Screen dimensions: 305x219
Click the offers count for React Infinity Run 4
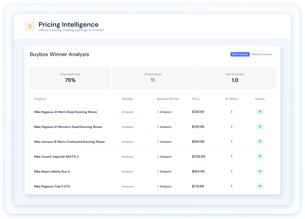click(231, 171)
